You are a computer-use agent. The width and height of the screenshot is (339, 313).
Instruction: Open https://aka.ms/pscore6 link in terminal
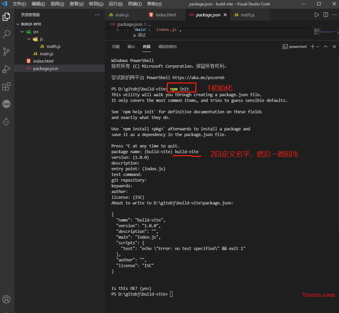point(198,77)
